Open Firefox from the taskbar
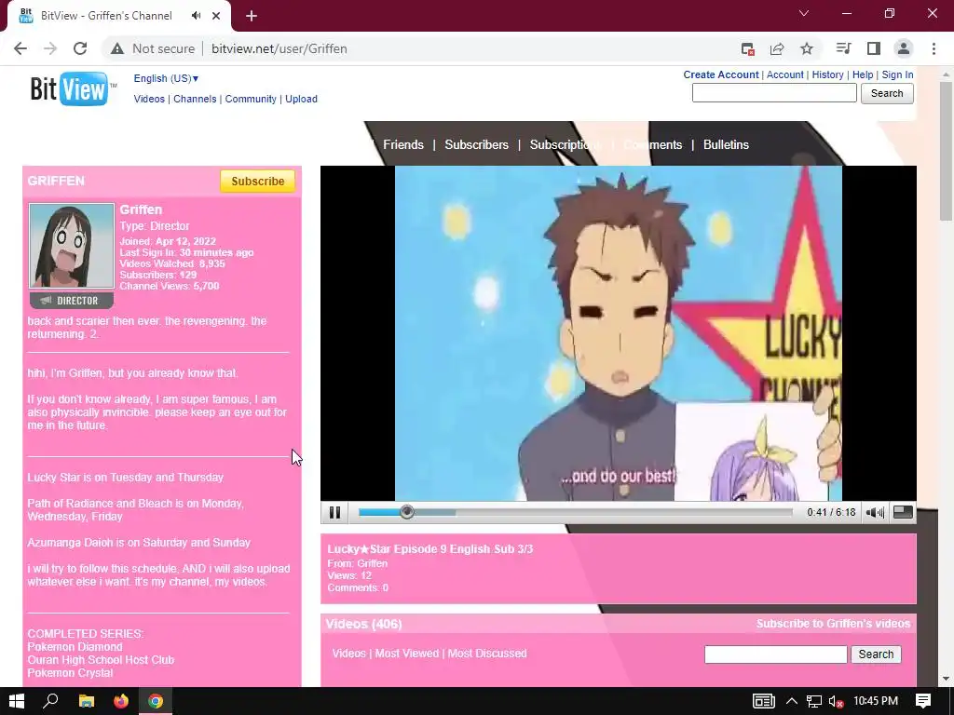 click(x=121, y=701)
